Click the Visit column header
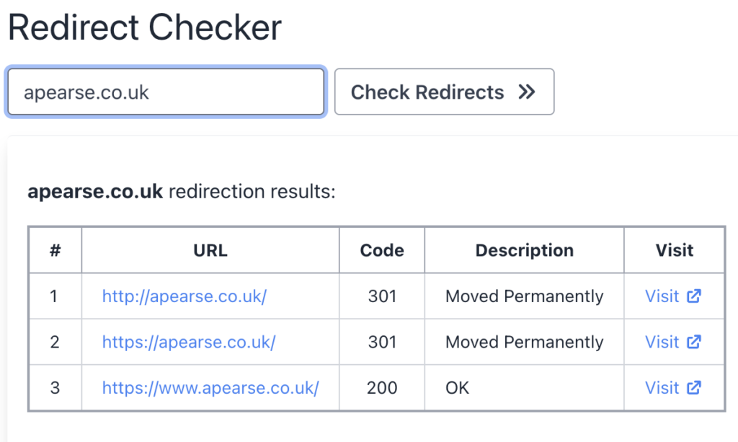738x442 pixels. pyautogui.click(x=674, y=250)
